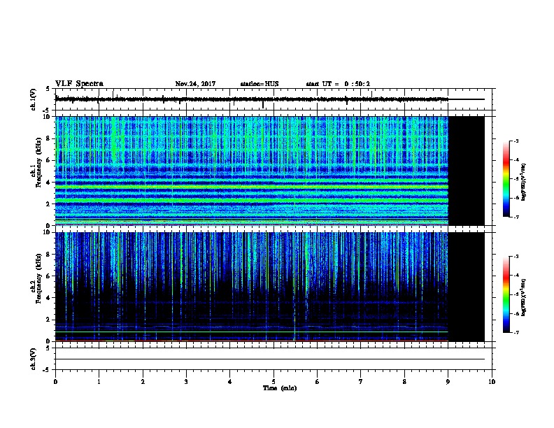
Task: Click the ch.2 spectrogram color scale bar
Action: (x=506, y=294)
